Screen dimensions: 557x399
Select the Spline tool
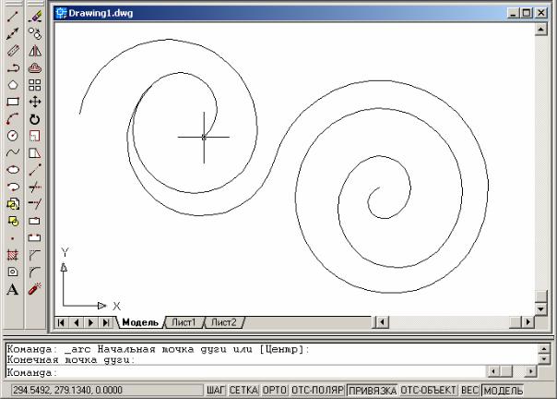[x=13, y=152]
